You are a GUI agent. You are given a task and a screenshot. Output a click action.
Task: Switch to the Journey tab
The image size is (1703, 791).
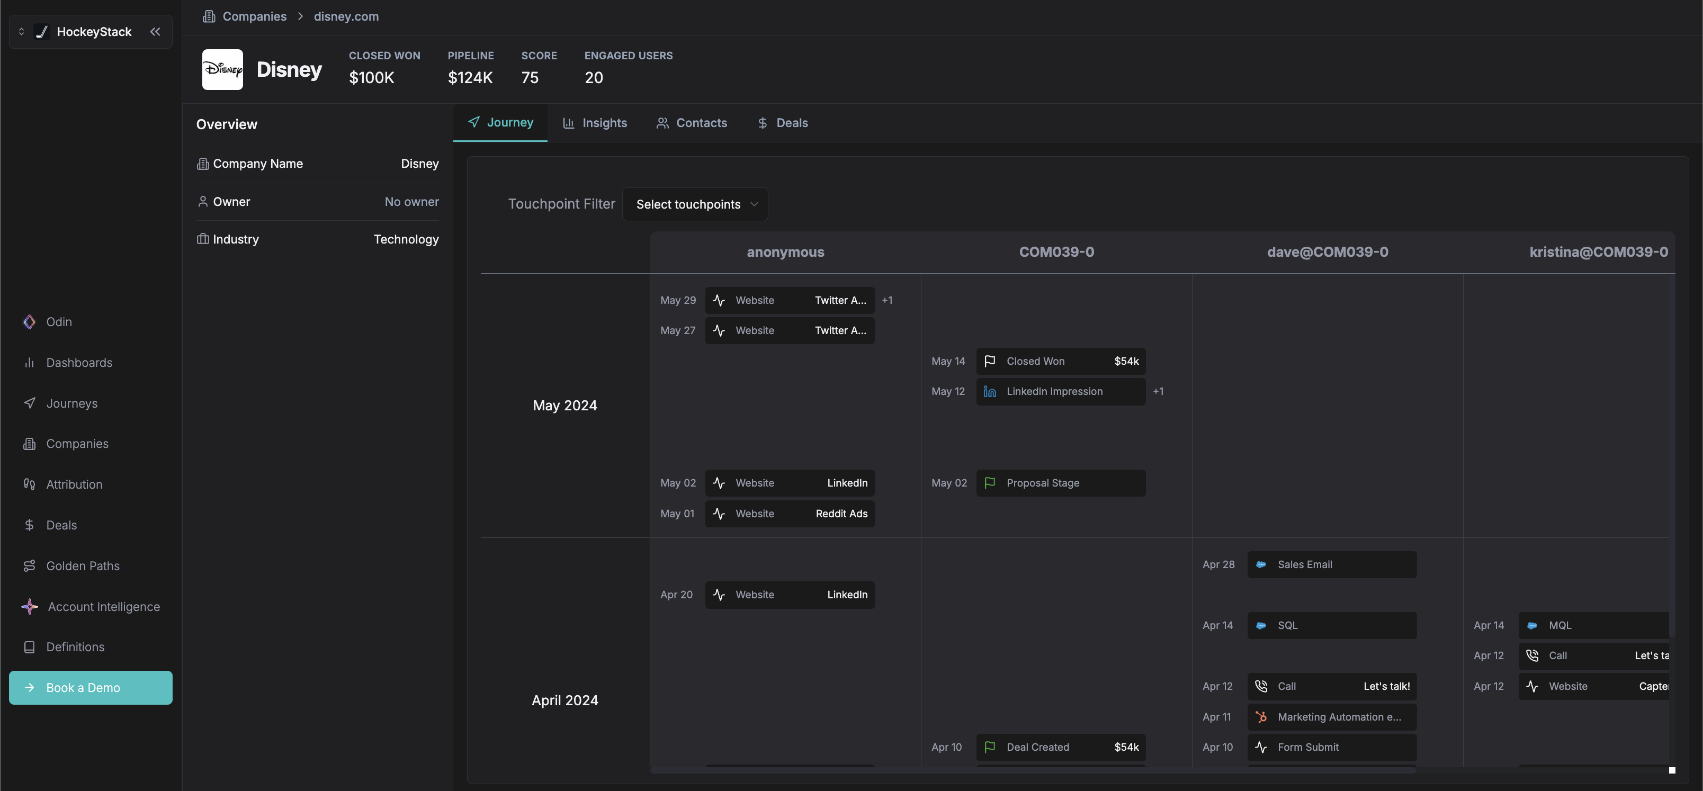(500, 123)
